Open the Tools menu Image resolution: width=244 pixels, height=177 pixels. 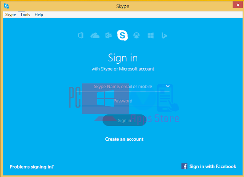coord(25,14)
